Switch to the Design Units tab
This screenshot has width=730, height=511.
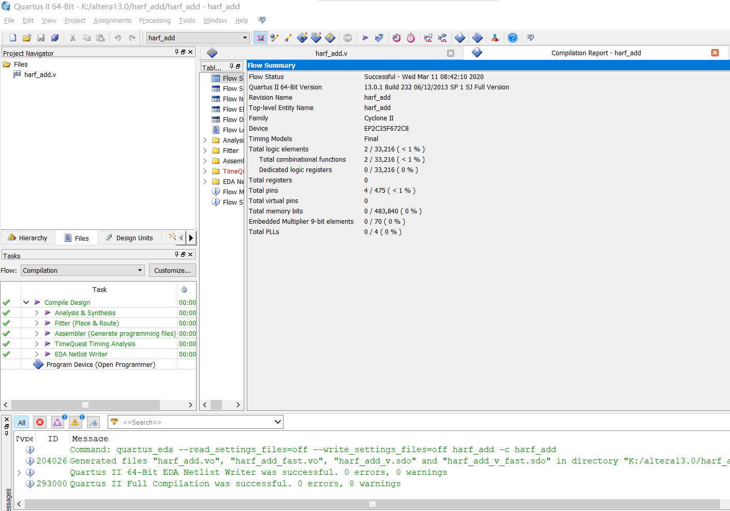click(x=129, y=238)
